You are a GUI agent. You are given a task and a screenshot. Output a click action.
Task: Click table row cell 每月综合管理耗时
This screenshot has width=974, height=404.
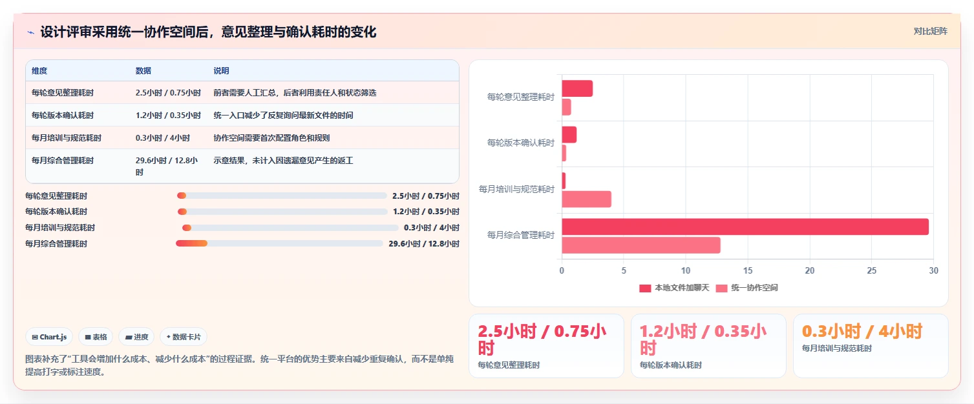click(x=63, y=161)
